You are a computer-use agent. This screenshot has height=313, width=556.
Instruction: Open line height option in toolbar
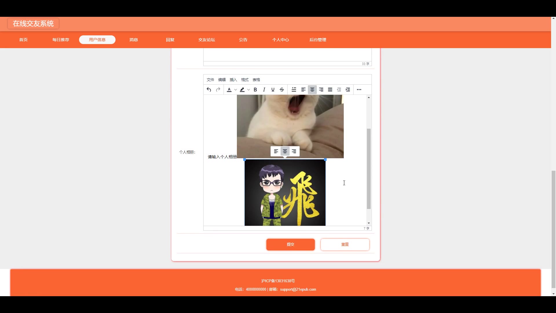pyautogui.click(x=294, y=90)
